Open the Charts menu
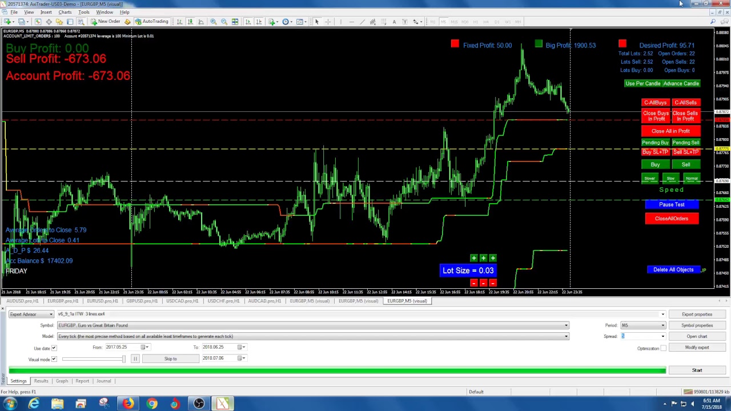The height and width of the screenshot is (411, 731). (65, 12)
